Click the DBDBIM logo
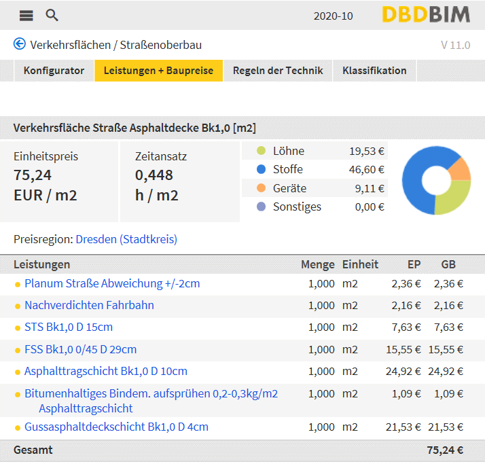 [x=426, y=14]
